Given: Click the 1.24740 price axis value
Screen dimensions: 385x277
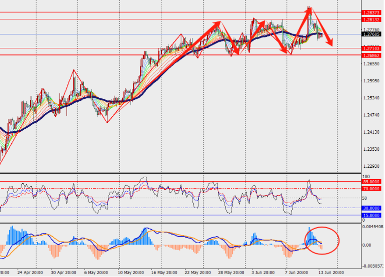Looking at the screenshot, I should coord(371,115).
